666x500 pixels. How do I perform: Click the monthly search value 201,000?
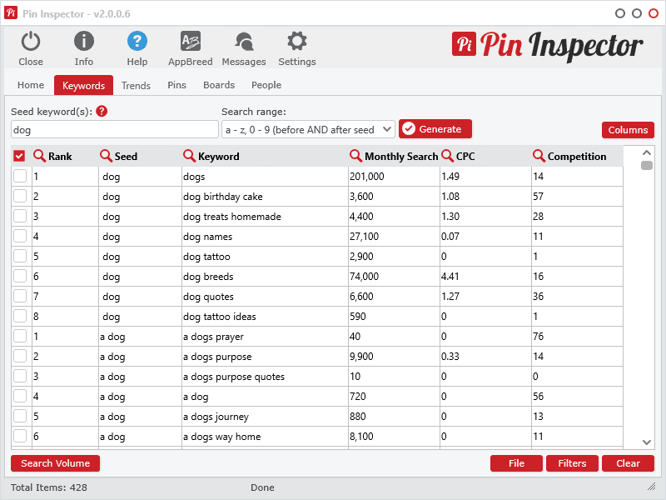tap(366, 177)
